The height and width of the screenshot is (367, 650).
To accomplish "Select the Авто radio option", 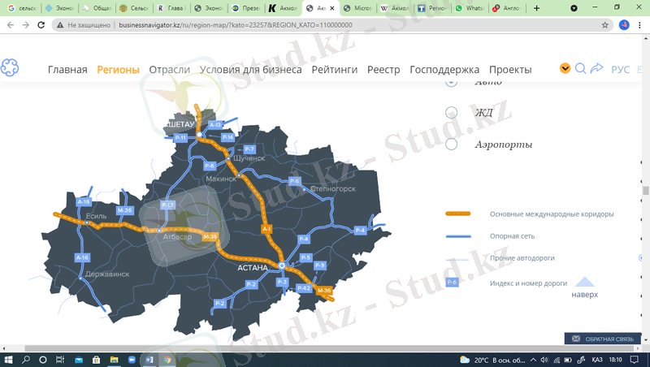I will pos(452,82).
